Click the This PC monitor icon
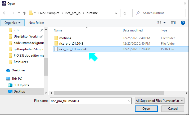 pyautogui.click(x=8, y=79)
